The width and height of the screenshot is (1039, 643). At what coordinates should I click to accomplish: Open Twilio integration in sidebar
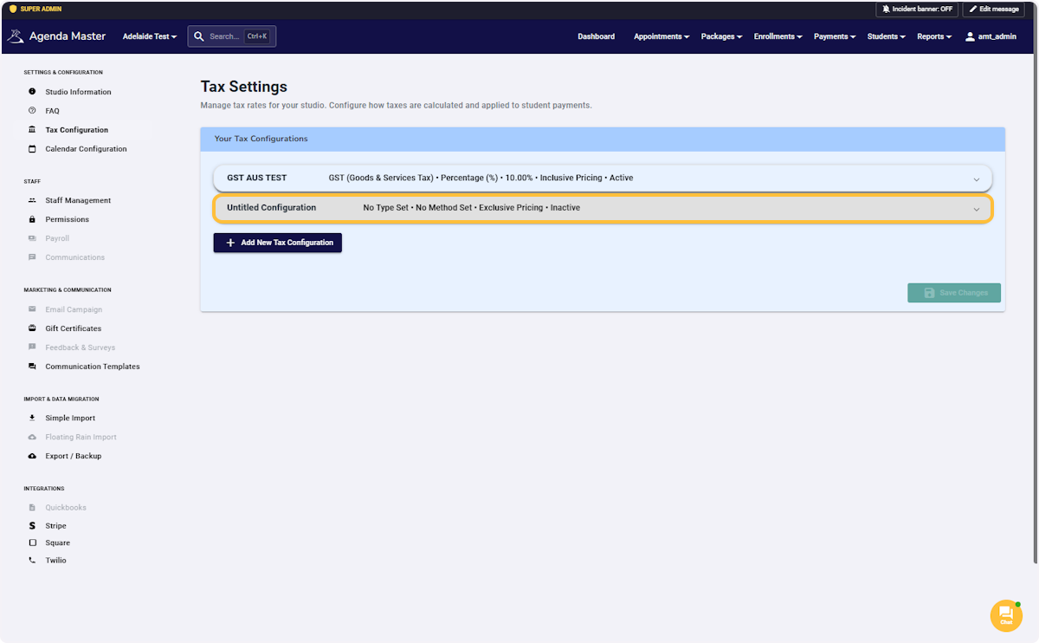pos(56,561)
